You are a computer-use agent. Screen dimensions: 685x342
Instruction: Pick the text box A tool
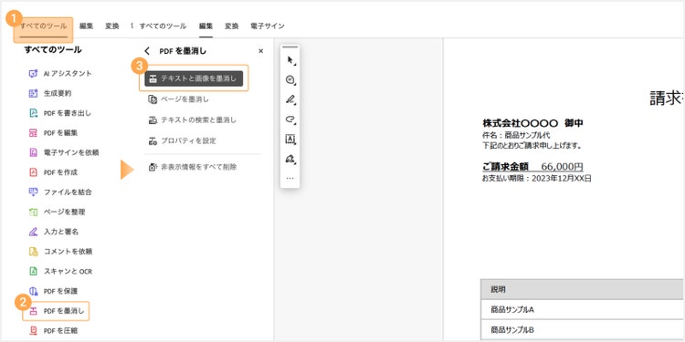point(290,139)
